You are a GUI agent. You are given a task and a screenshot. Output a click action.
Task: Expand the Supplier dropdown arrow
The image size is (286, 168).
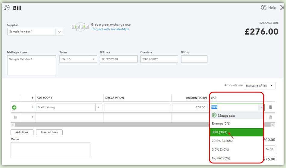pyautogui.click(x=59, y=32)
